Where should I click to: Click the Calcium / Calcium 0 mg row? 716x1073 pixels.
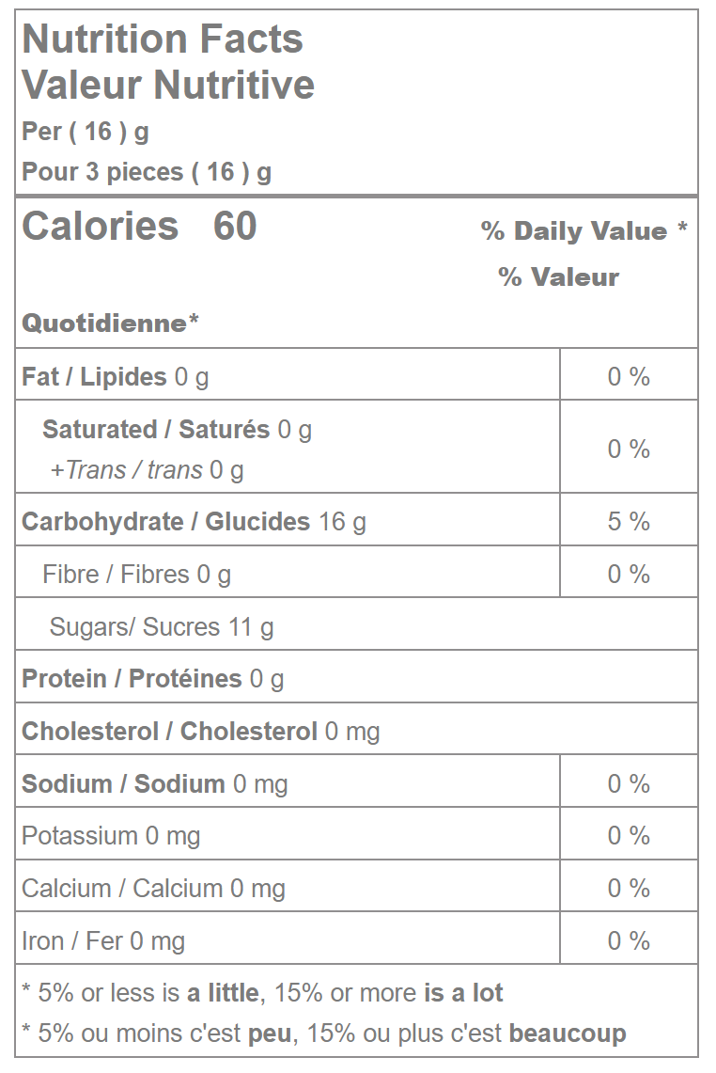point(153,889)
